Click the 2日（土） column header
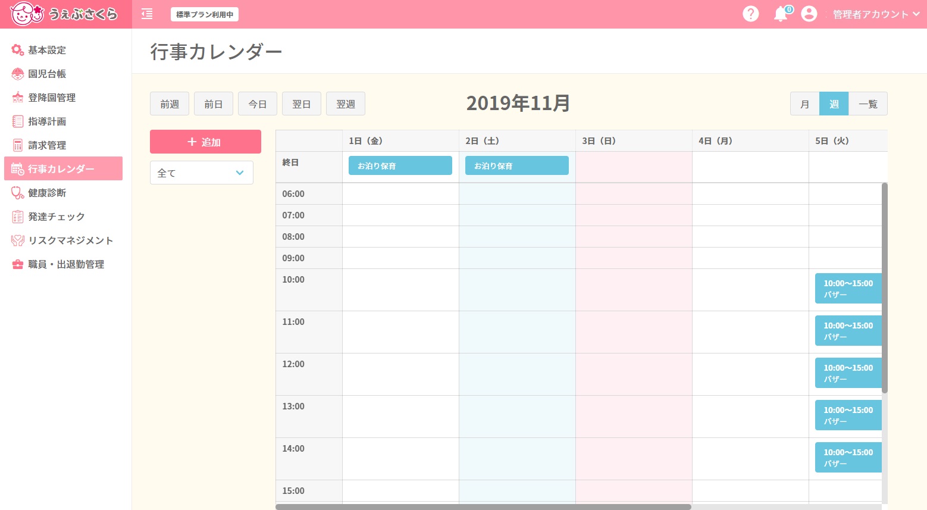 [517, 141]
